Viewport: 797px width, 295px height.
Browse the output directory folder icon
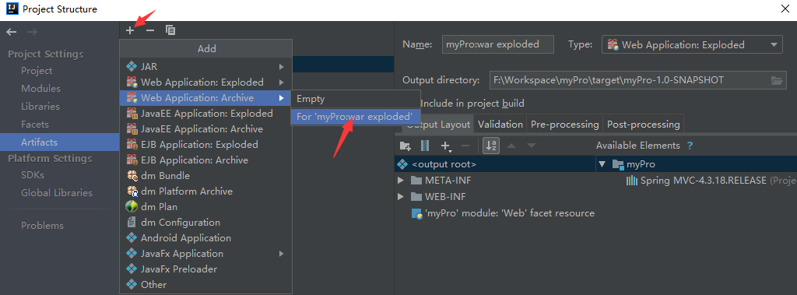click(x=776, y=80)
